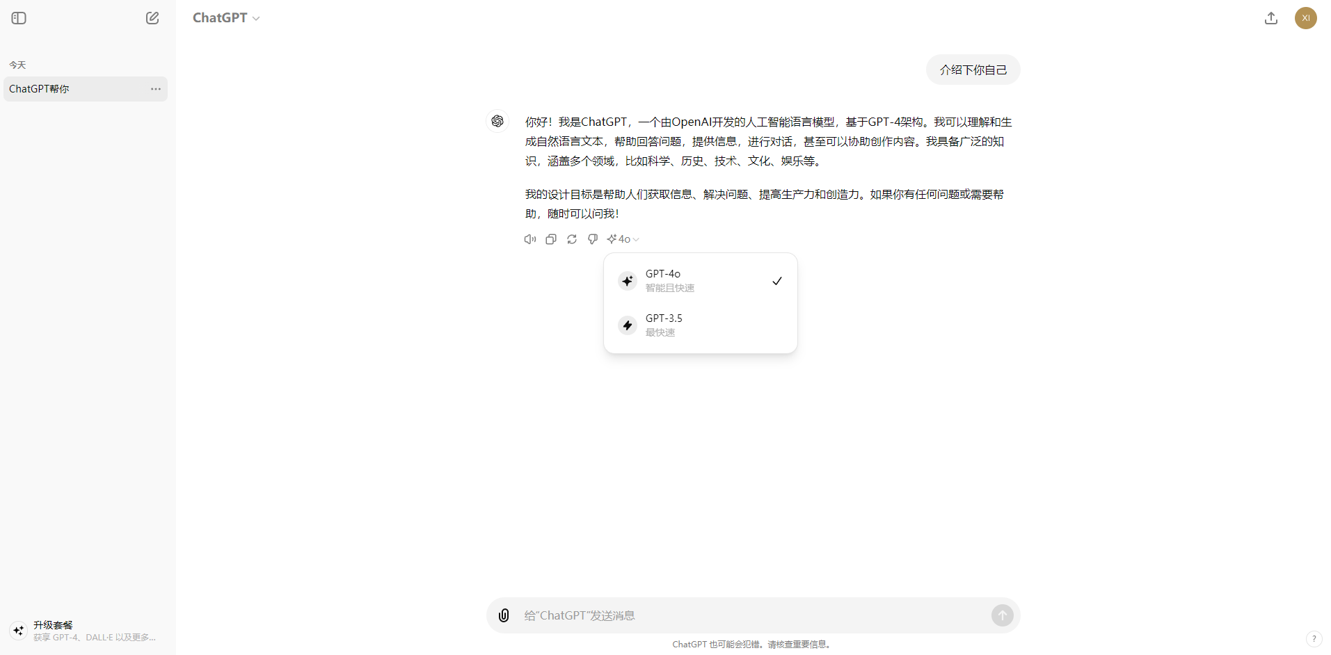Click the disclaimer text ChatGPT 也可能会犯错
The image size is (1331, 655).
click(x=753, y=645)
